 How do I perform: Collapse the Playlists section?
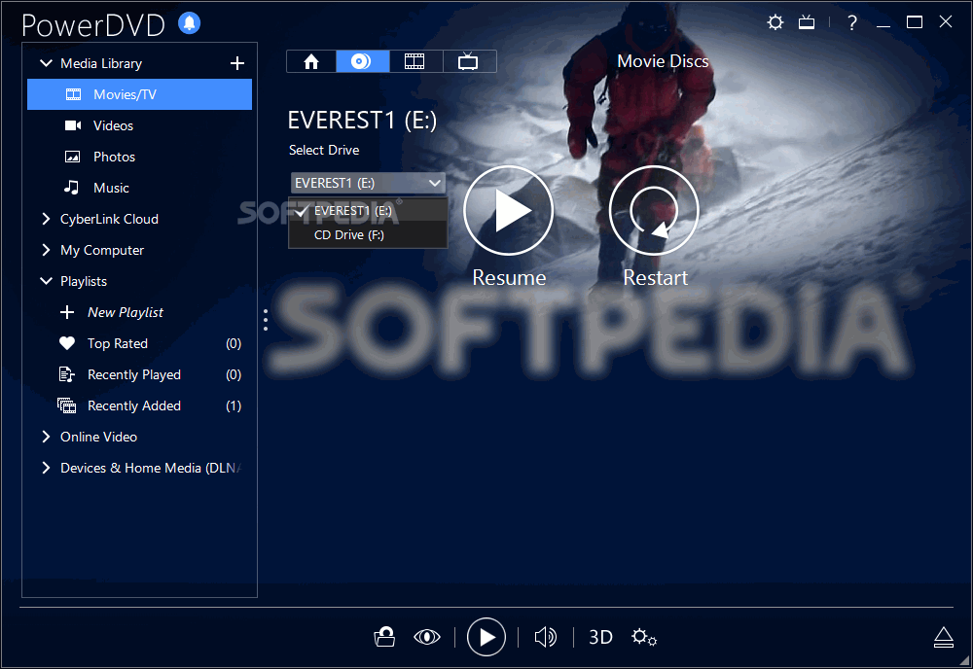click(x=46, y=281)
